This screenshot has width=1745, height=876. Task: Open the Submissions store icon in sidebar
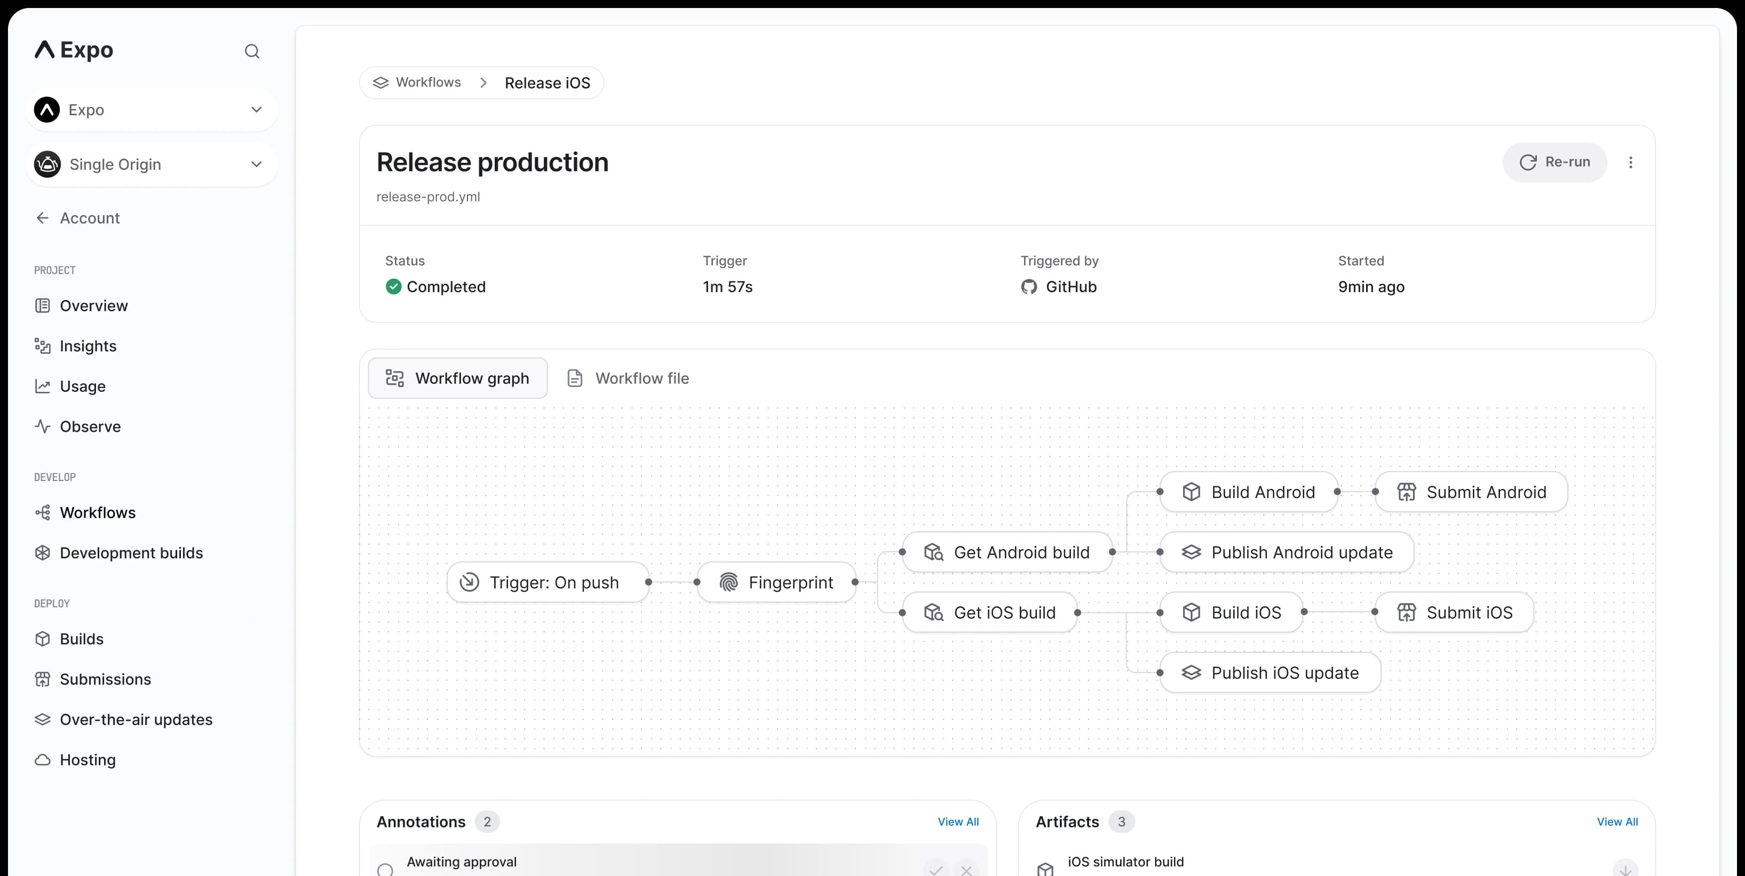tap(43, 680)
